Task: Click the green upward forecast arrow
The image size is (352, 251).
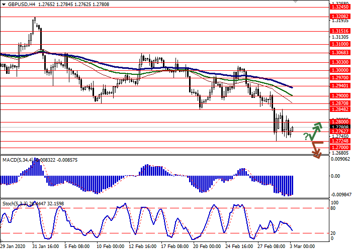Action: pyautogui.click(x=315, y=131)
